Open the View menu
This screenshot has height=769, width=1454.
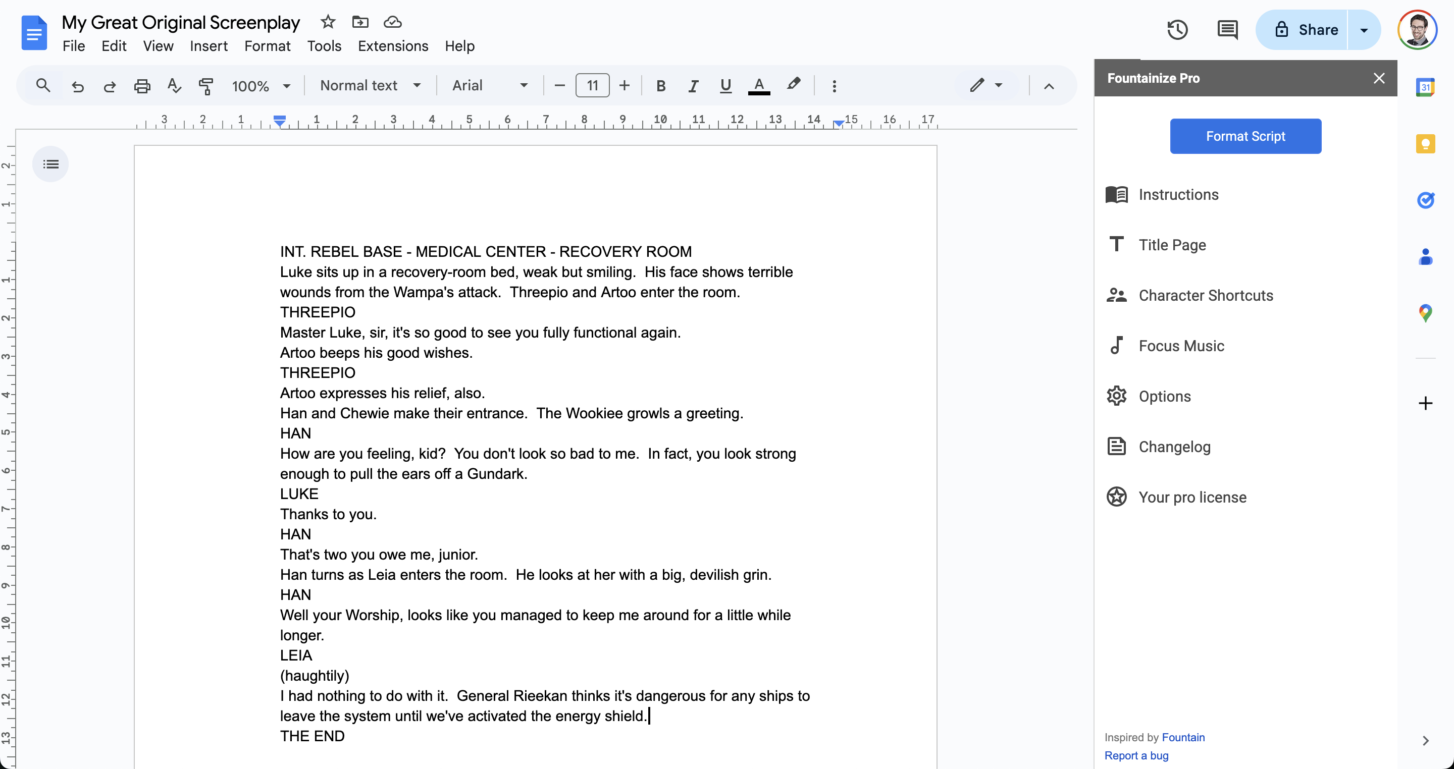158,46
